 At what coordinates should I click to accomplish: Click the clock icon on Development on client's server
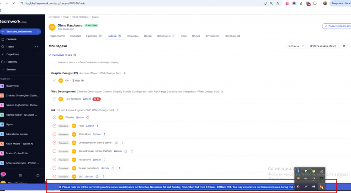click(x=116, y=143)
